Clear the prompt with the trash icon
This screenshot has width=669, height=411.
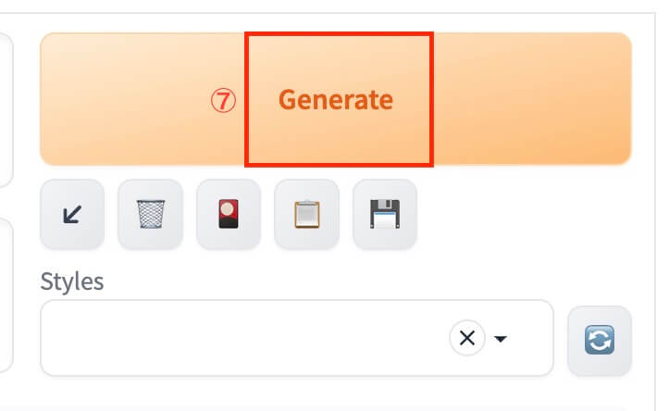point(150,214)
